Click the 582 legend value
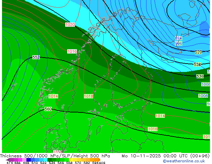The image size is (212, 164). click(x=87, y=163)
